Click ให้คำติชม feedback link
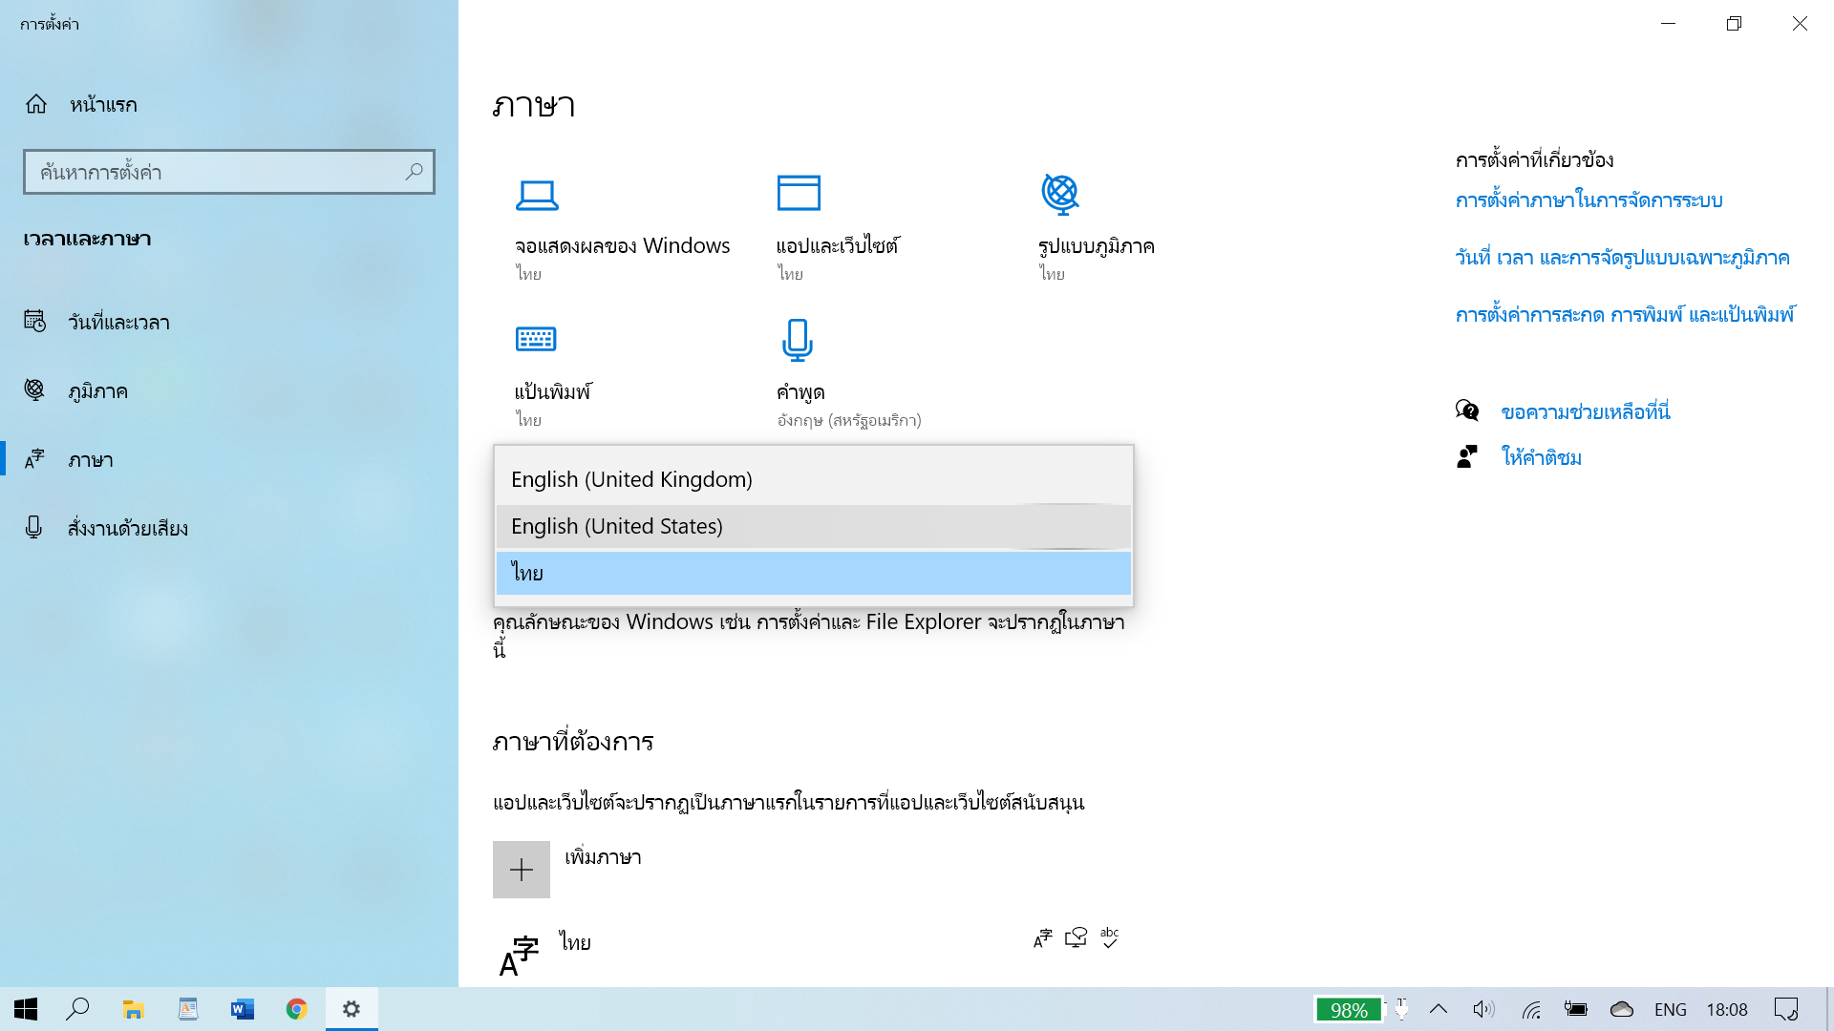The height and width of the screenshot is (1031, 1834). coord(1542,458)
